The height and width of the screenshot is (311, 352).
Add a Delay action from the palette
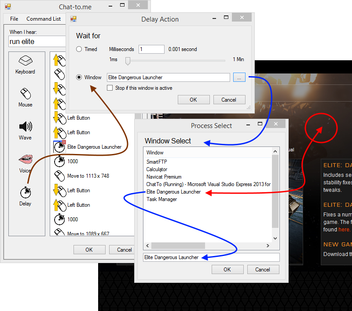pyautogui.click(x=26, y=192)
